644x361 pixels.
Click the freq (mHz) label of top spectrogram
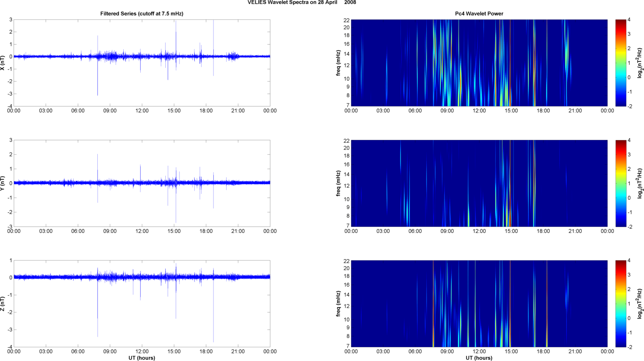coord(338,63)
